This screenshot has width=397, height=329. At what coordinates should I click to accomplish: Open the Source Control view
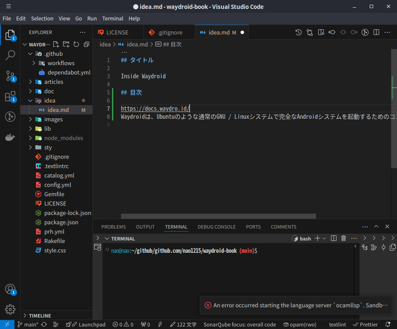coord(10,76)
